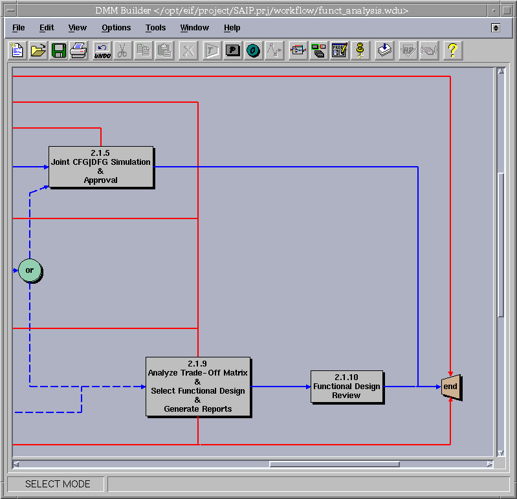The width and height of the screenshot is (517, 499).
Task: Select the 2.1.10 Functional Design Review box
Action: pyautogui.click(x=346, y=387)
